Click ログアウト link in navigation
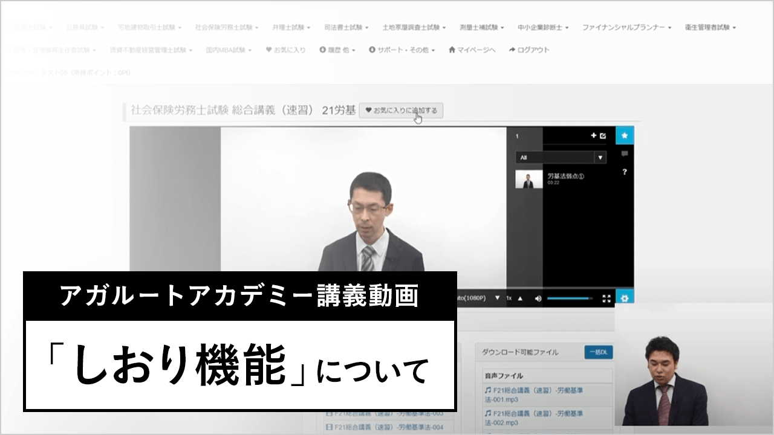The height and width of the screenshot is (435, 774). (529, 50)
